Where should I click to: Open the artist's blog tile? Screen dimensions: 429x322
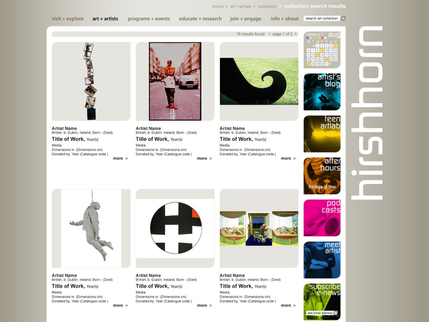point(322,92)
